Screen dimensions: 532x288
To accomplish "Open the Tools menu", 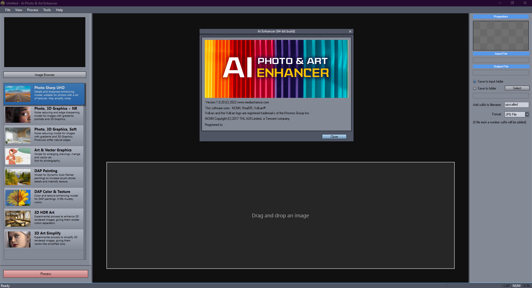I will (x=47, y=10).
